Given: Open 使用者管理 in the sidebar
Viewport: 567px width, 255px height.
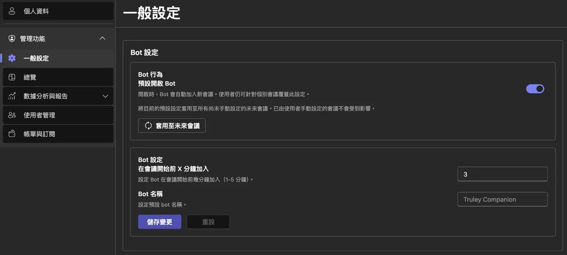Looking at the screenshot, I should pyautogui.click(x=58, y=115).
